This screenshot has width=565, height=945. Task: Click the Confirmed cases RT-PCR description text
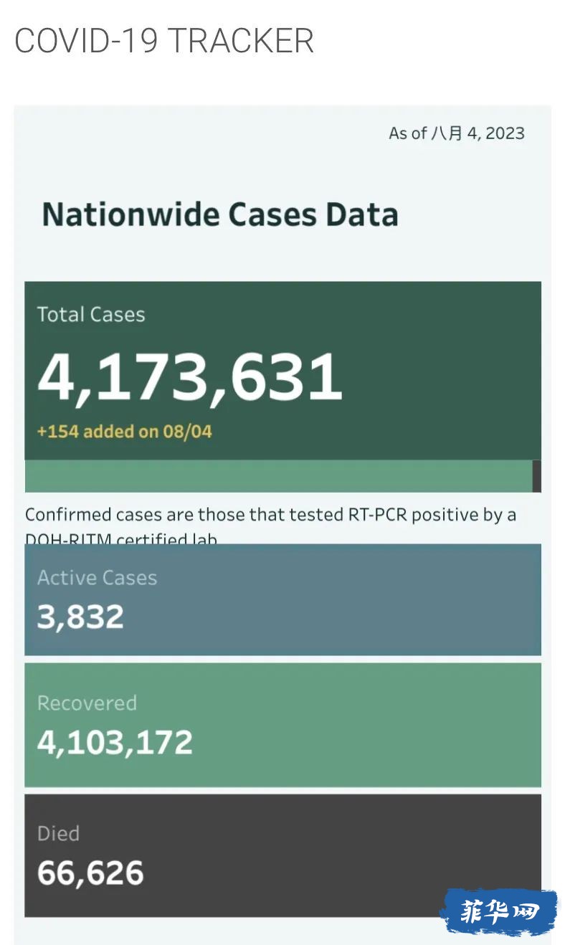[270, 515]
